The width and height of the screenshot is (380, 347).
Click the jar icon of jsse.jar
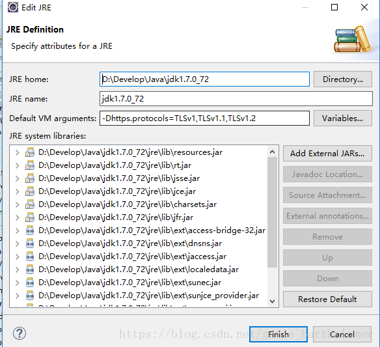point(30,178)
